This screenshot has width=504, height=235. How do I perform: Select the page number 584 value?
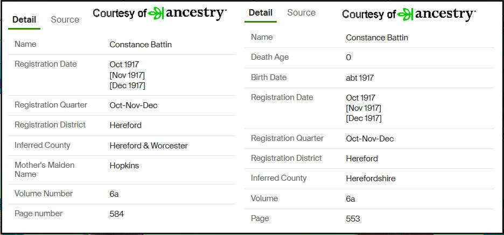coord(117,214)
